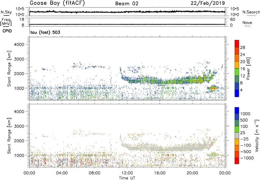Image resolution: width=260 pixels, height=180 pixels.
Task: Pick the gray segment of velocity color bar
Action: pos(237,135)
